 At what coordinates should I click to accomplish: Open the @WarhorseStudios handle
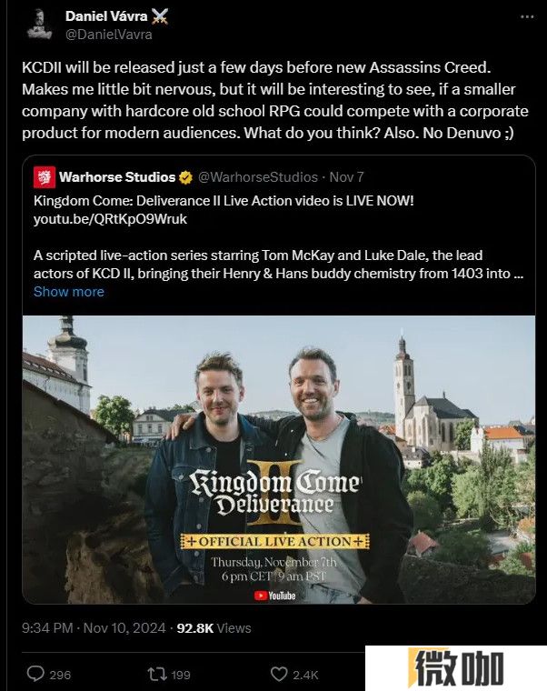258,177
